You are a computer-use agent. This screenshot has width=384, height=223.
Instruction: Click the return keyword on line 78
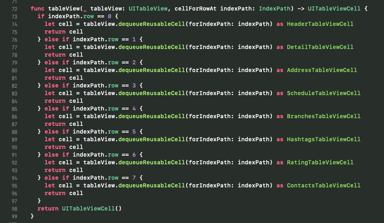(55, 55)
